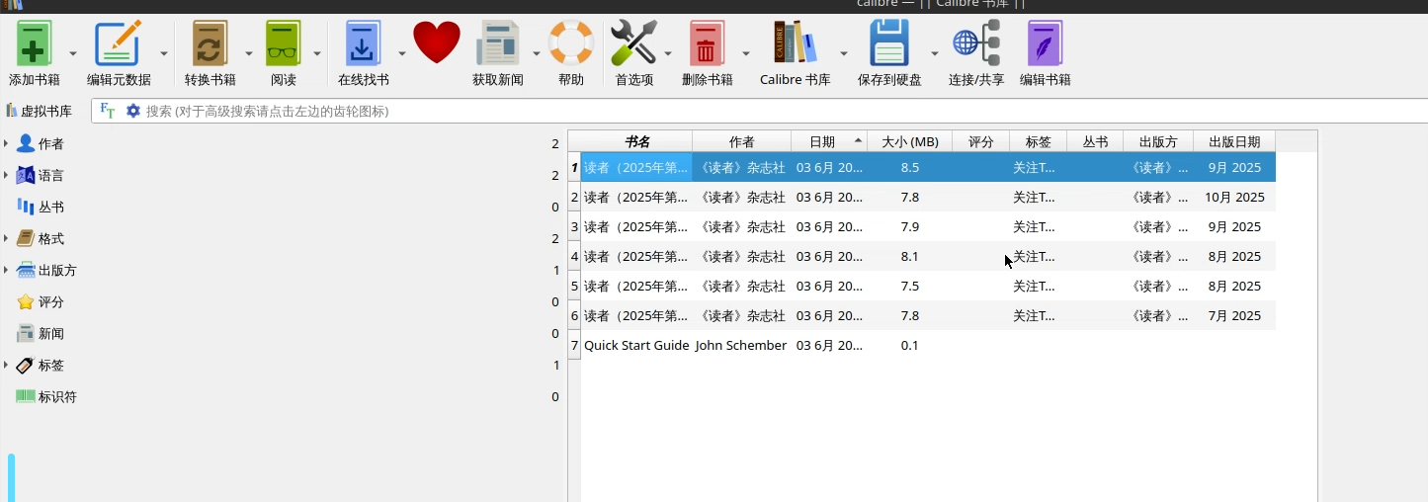Image resolution: width=1428 pixels, height=502 pixels.
Task: Click the 获取新闻 (Fetch news) icon
Action: [x=497, y=43]
